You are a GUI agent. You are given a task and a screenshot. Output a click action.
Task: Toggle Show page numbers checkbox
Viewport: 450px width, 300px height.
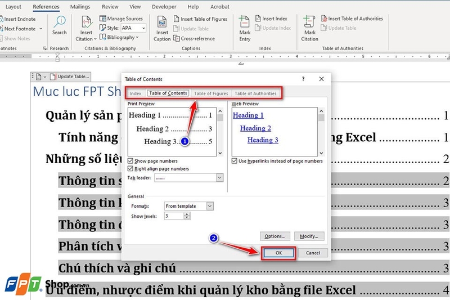pos(130,161)
